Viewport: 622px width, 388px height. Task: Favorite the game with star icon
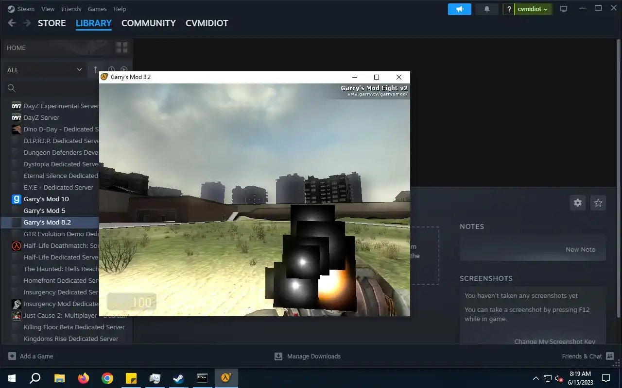pyautogui.click(x=598, y=203)
